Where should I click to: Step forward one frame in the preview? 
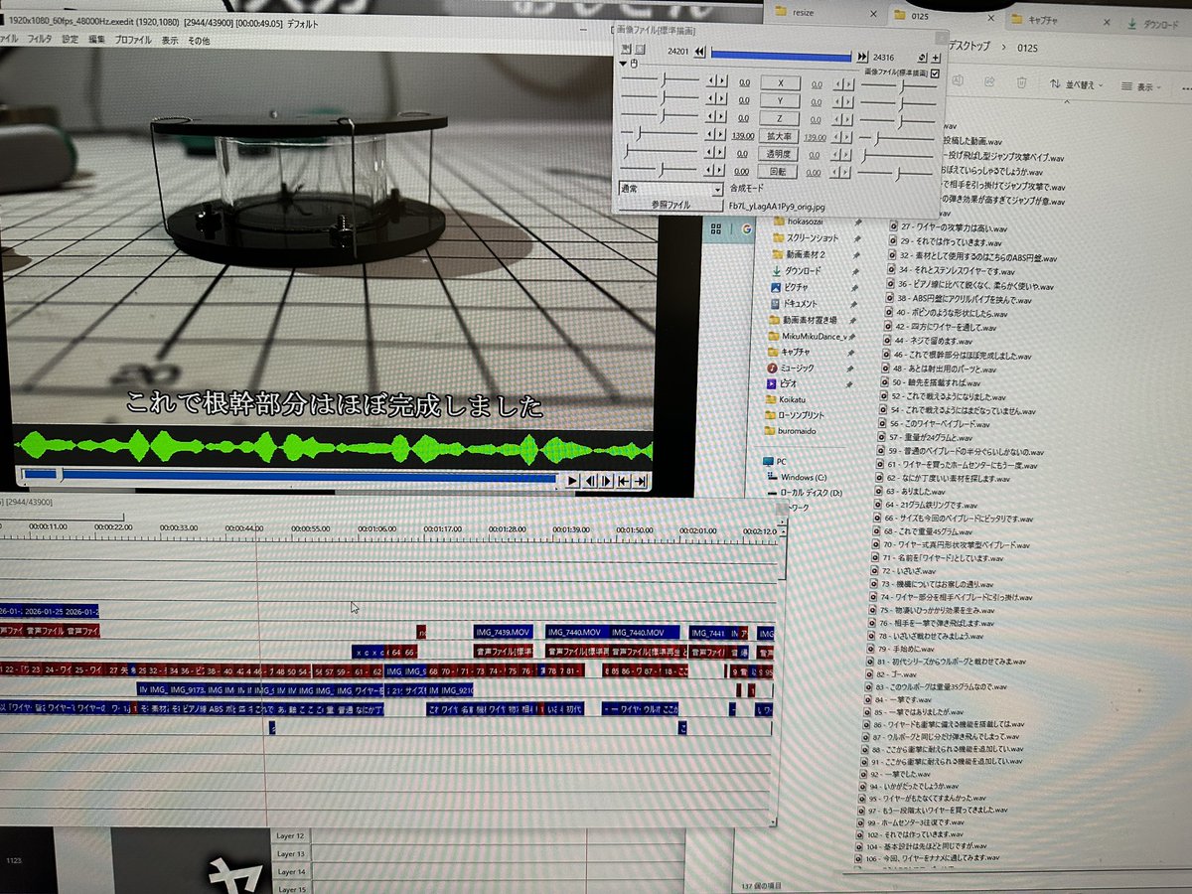[607, 481]
